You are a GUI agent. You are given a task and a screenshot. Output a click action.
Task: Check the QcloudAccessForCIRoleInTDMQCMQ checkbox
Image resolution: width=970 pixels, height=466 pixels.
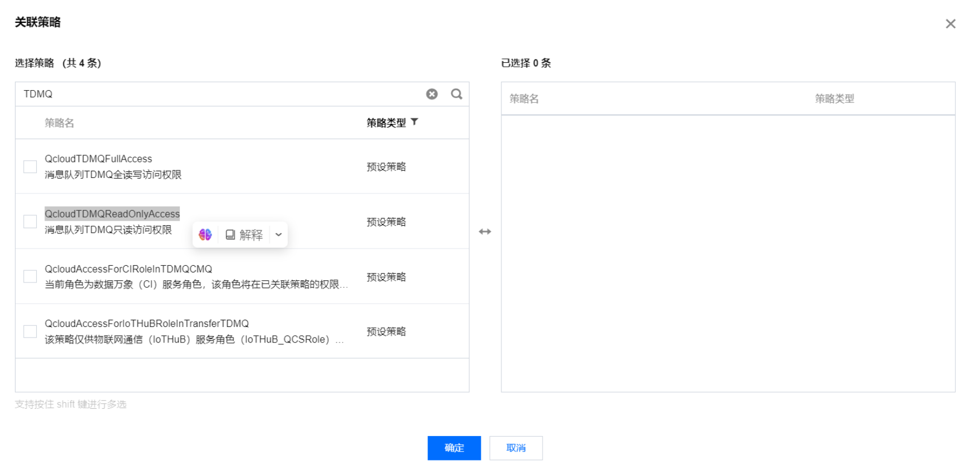click(30, 276)
